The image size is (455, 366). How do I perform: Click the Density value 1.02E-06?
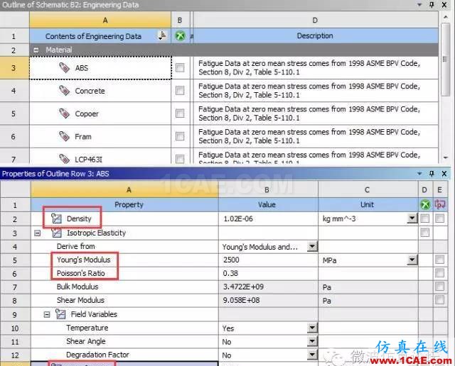(x=238, y=219)
